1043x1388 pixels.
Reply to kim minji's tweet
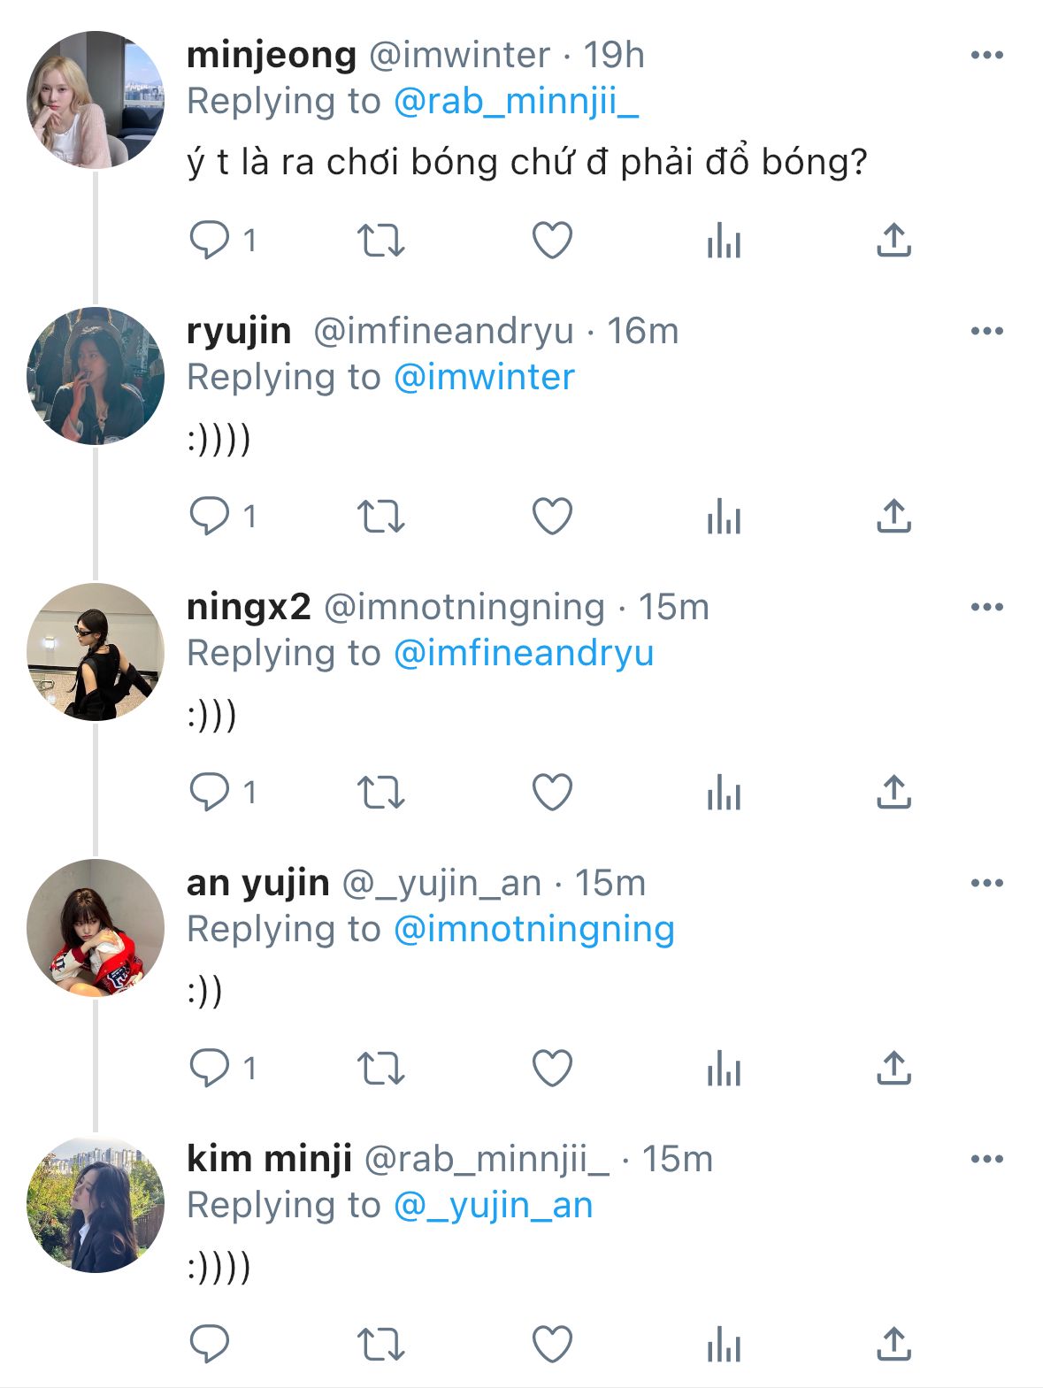(210, 1344)
